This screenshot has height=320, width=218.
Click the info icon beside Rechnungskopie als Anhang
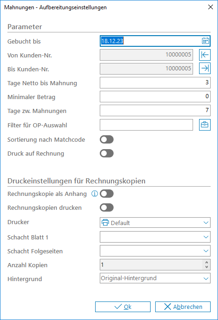pyautogui.click(x=94, y=194)
